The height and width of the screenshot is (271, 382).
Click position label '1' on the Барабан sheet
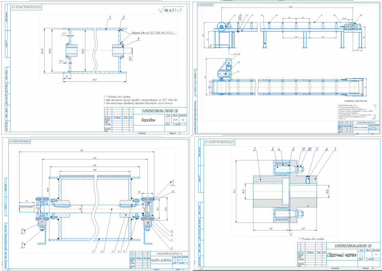click(x=110, y=17)
